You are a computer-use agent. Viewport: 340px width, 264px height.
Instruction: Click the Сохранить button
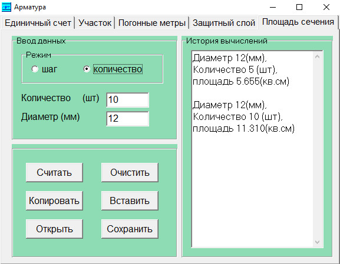pos(130,229)
